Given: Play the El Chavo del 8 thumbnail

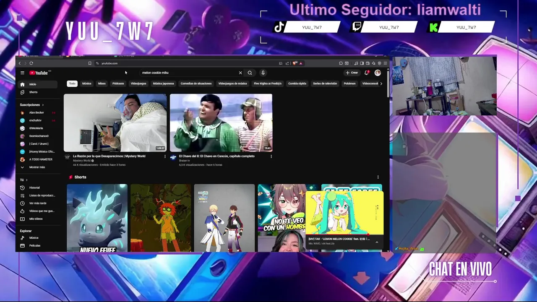Looking at the screenshot, I should tap(221, 122).
